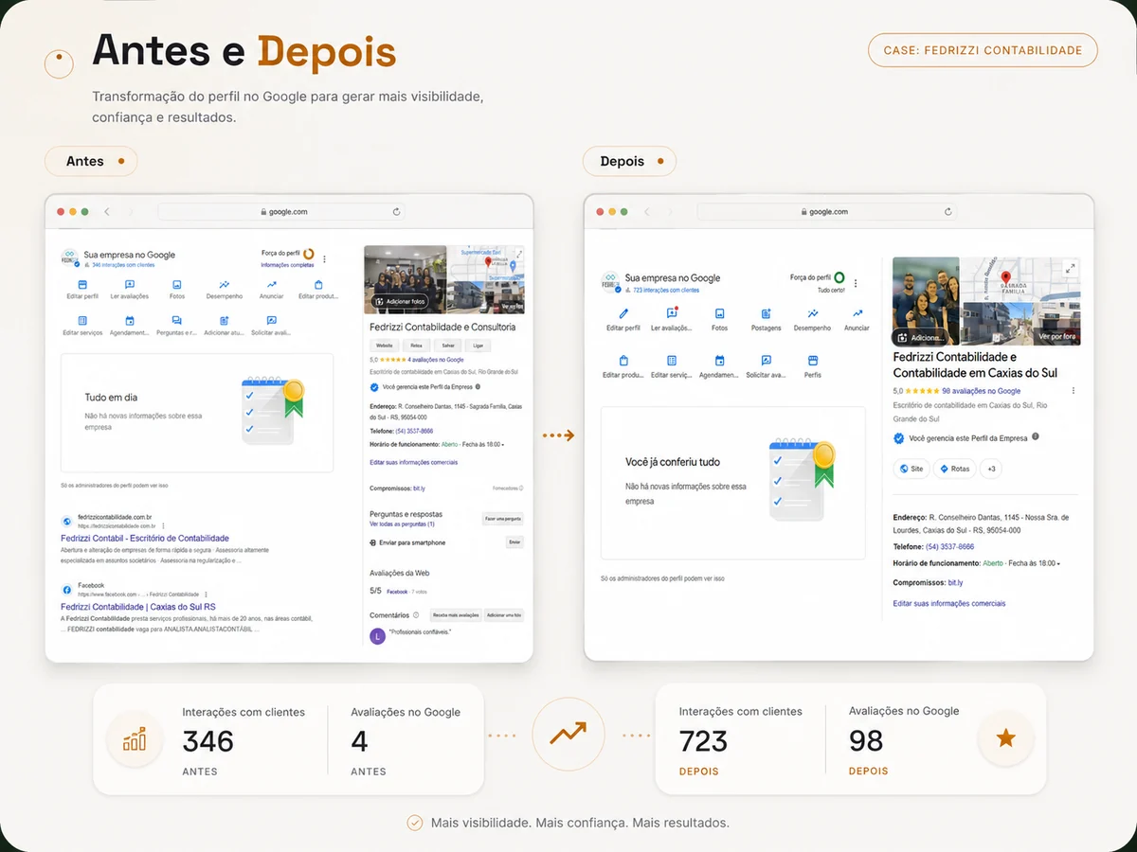Select Anunciar icon in Depois window
The height and width of the screenshot is (852, 1137).
click(857, 313)
